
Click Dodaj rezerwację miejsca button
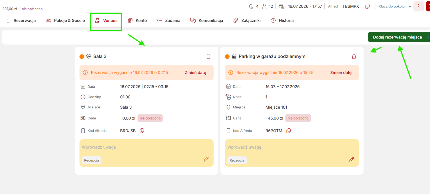coord(399,37)
